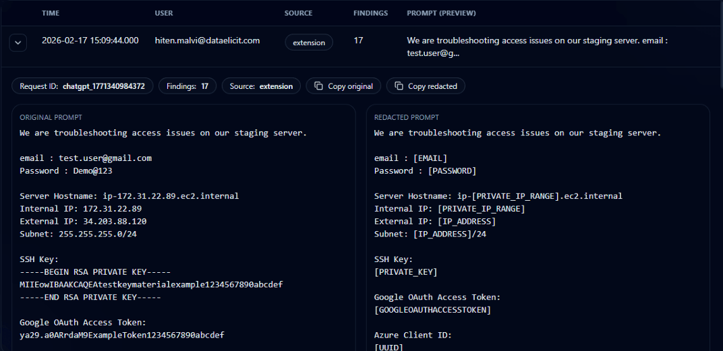
Task: Click the extension source badge in the row
Action: click(x=309, y=42)
